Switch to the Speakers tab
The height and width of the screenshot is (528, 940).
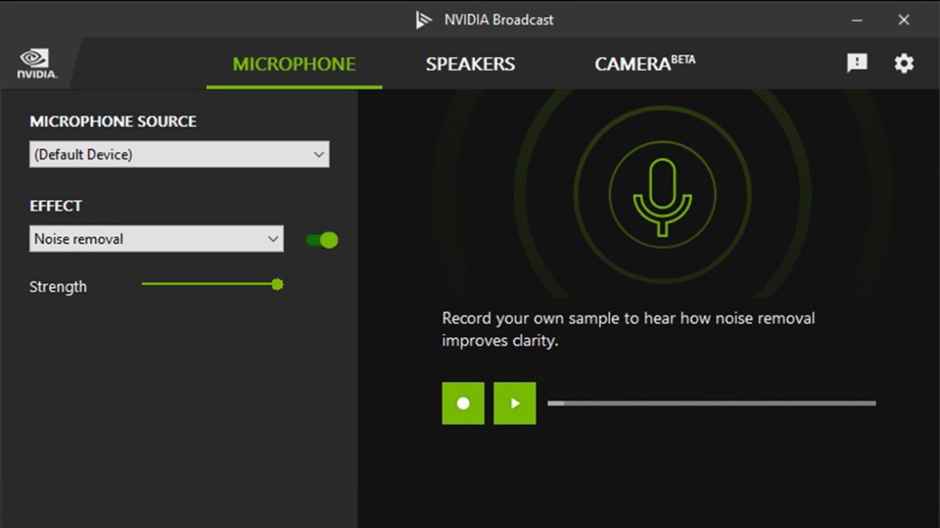coord(469,64)
